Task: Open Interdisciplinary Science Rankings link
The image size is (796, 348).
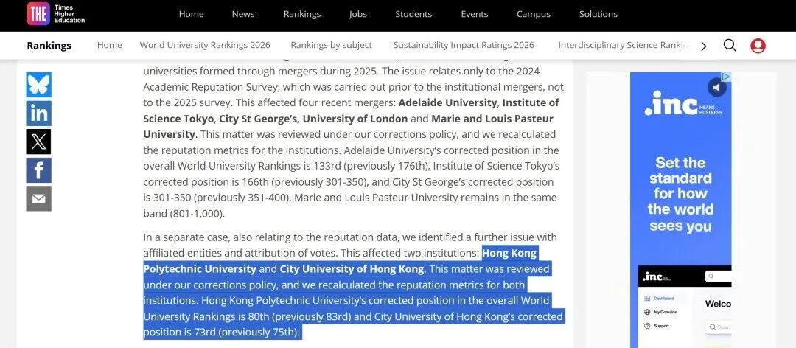Action: coord(624,45)
